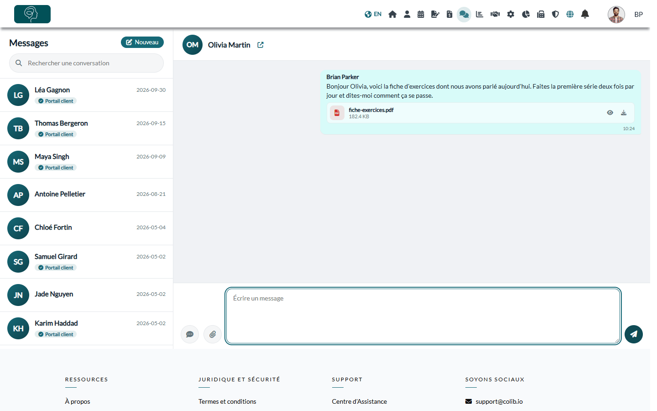Open the handshake icon in top bar
Screen dimensions: 657x411
click(495, 14)
